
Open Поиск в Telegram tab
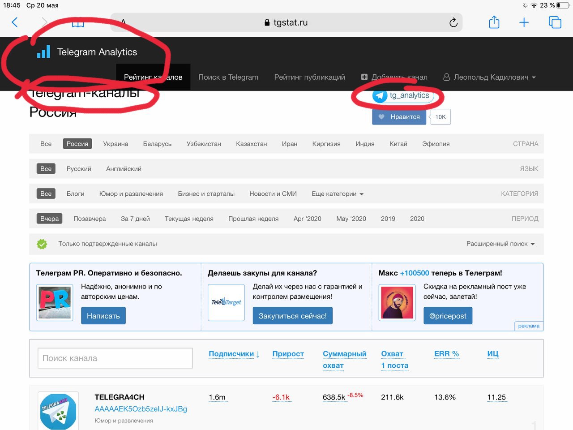pos(228,77)
